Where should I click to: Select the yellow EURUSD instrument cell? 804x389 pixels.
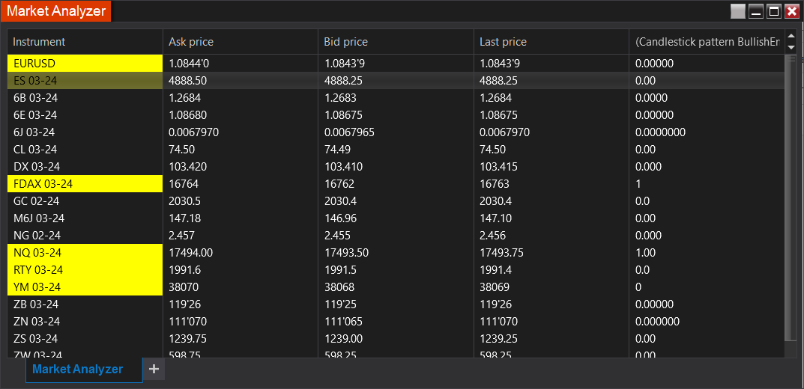coord(85,64)
